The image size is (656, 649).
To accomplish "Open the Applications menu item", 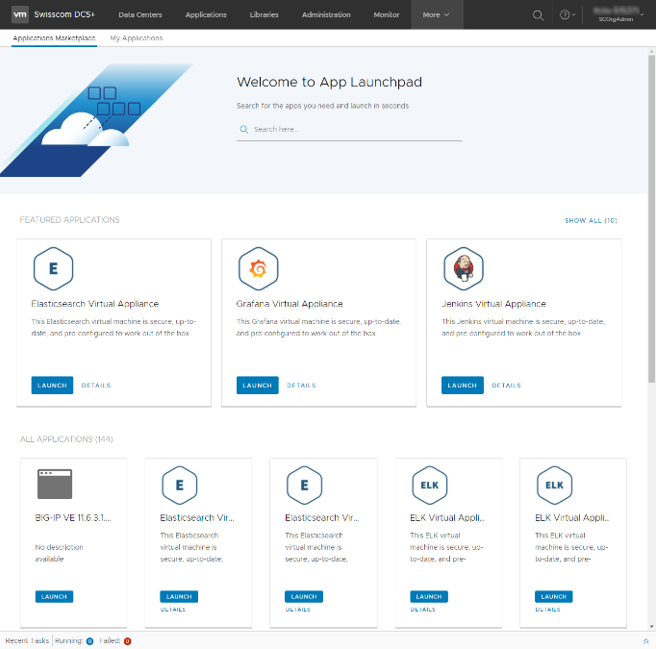I will click(x=206, y=14).
